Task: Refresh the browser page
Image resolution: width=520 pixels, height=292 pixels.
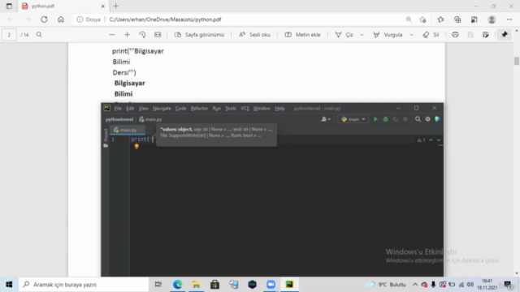Action: 44,19
